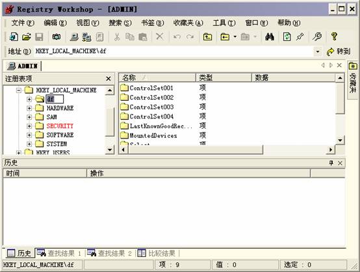Click the document properties icon in toolbar
This screenshot has width=360, height=272.
99,37
